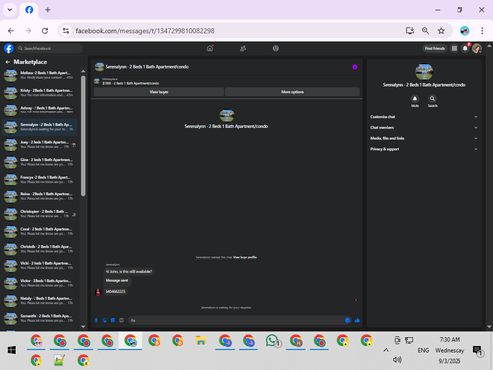Click the voice clip microphone icon
493x370 pixels.
pyautogui.click(x=96, y=320)
